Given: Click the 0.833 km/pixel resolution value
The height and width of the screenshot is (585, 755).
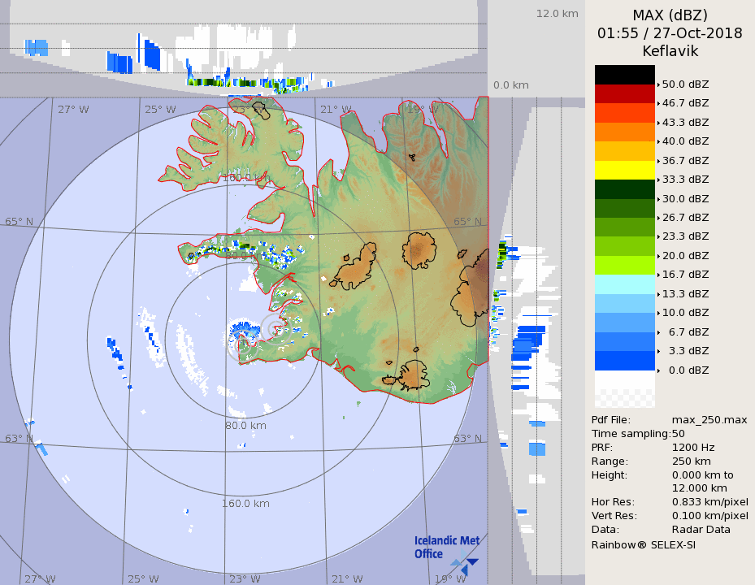Looking at the screenshot, I should point(709,502).
